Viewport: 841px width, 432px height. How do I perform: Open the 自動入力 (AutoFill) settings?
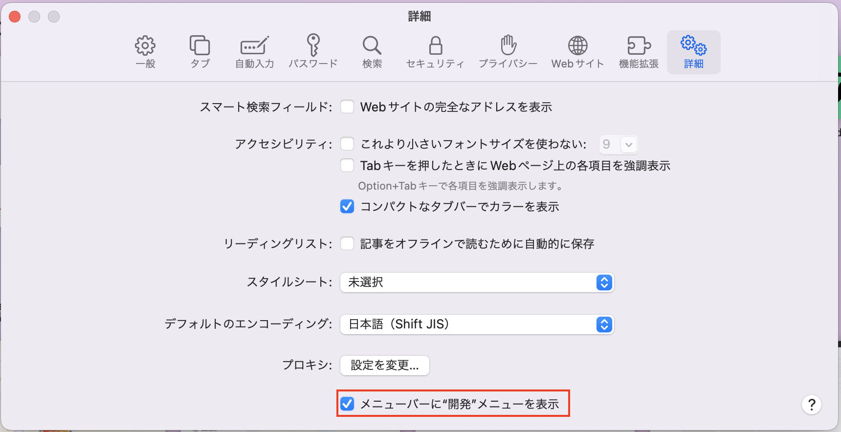[254, 52]
